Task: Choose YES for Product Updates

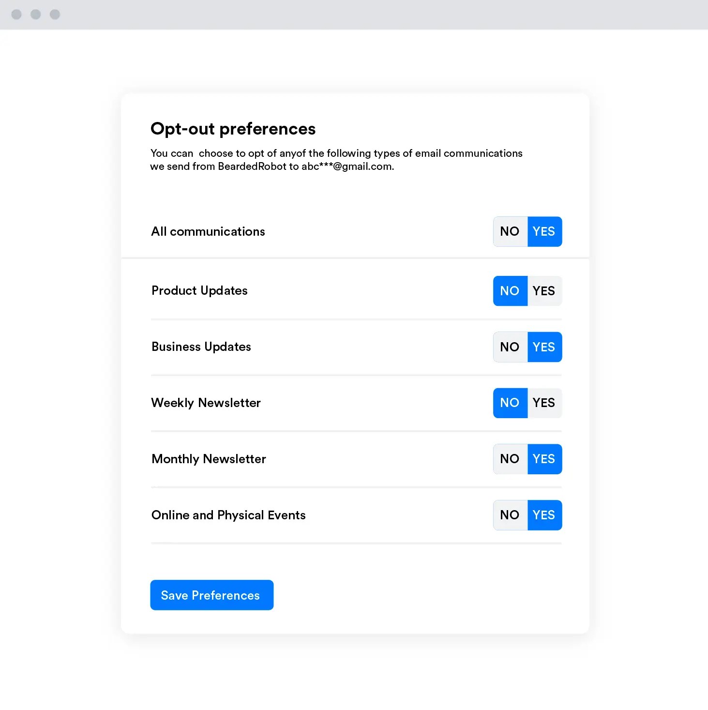Action: (544, 291)
